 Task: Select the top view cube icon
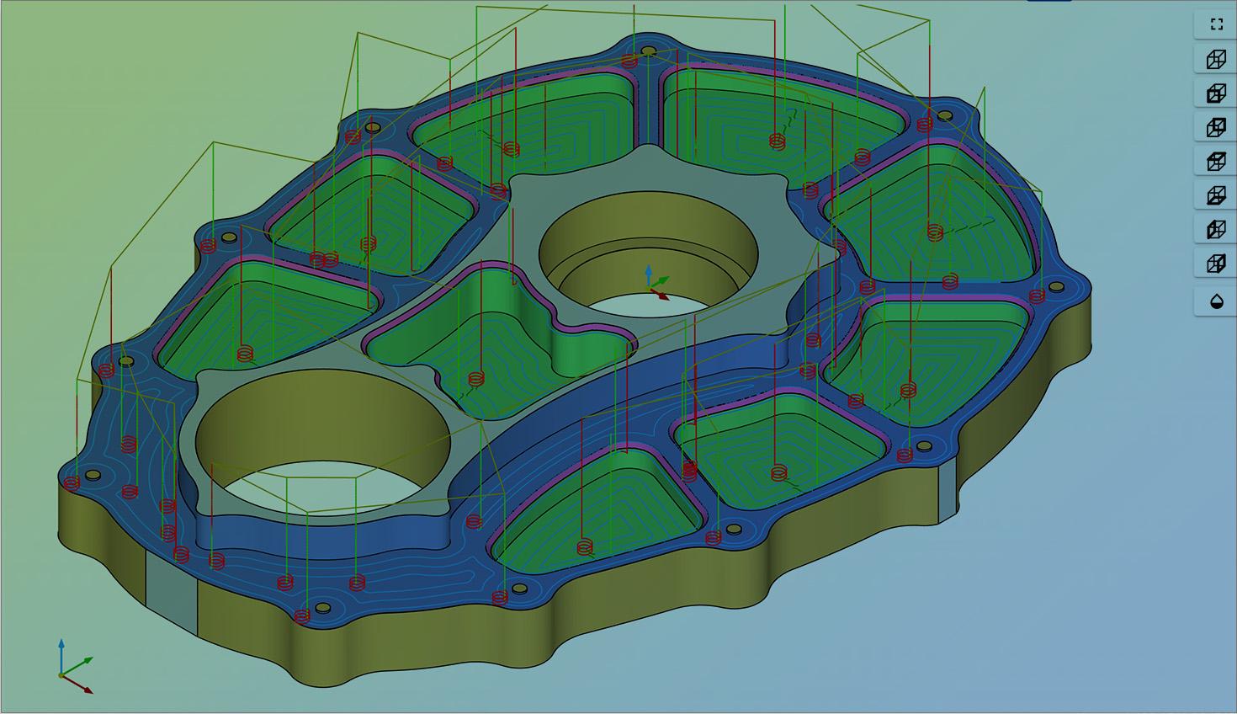pos(1216,162)
